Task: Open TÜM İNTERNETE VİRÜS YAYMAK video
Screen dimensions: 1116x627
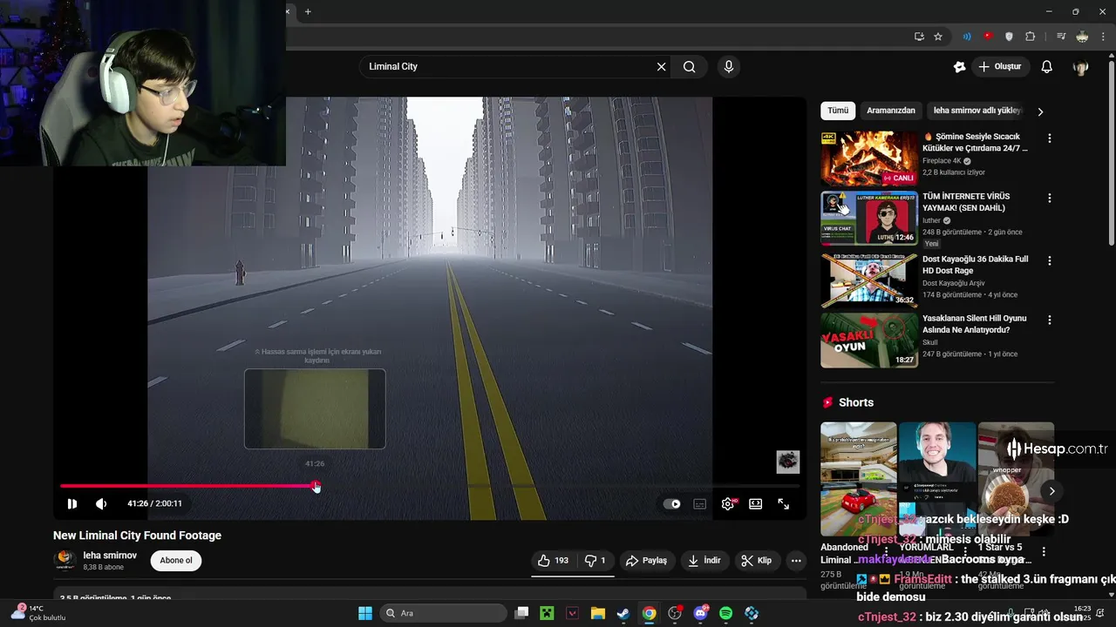Action: pos(966,202)
